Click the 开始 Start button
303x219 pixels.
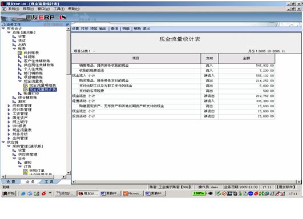coord(9,193)
